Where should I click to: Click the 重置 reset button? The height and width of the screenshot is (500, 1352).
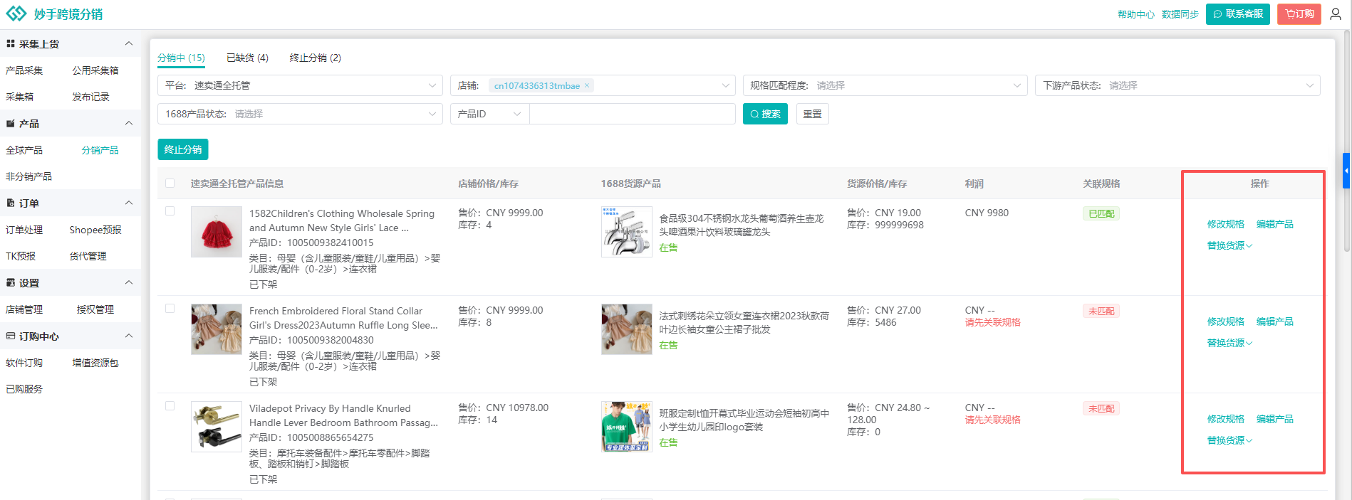812,114
